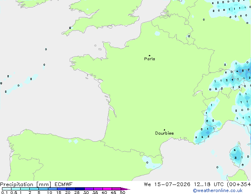Select the 40 mm magenta legend swatch
This screenshot has height=194, width=251.
tap(107, 189)
